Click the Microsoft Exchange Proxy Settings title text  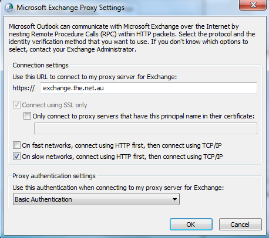point(70,8)
